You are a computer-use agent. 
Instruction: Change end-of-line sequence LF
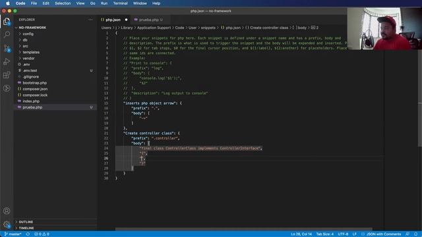[355, 234]
